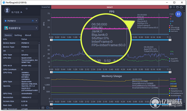Screen dimensions: 187x111
Task: Click the Memory Usage chart title
Action: tap(112, 76)
